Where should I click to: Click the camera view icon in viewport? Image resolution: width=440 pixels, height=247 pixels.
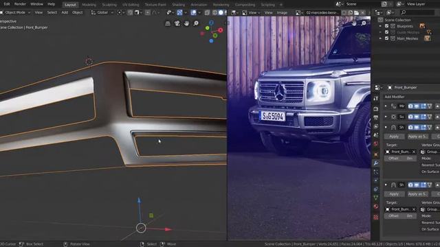pyautogui.click(x=177, y=23)
